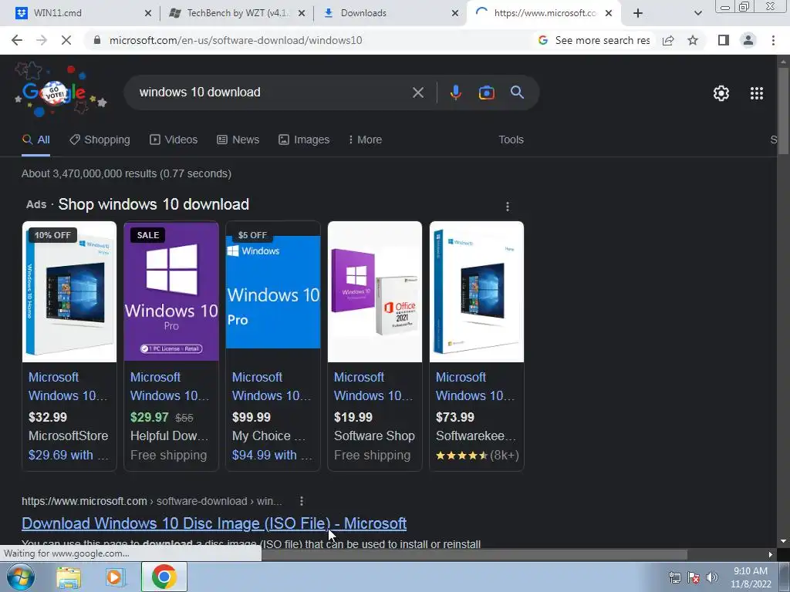This screenshot has width=790, height=592.
Task: Open the $32.99 MicrosoftStore product image
Action: pos(69,291)
